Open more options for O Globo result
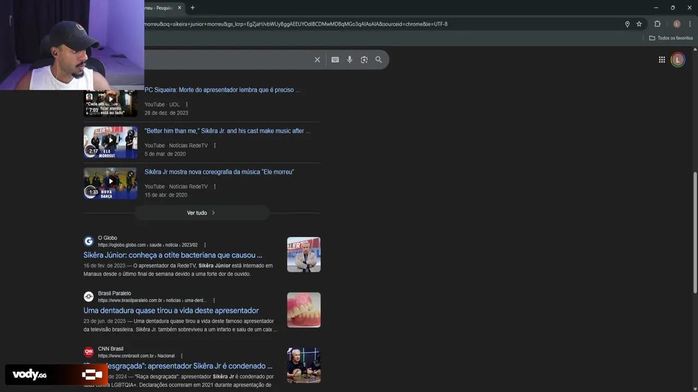The height and width of the screenshot is (392, 698). (205, 245)
